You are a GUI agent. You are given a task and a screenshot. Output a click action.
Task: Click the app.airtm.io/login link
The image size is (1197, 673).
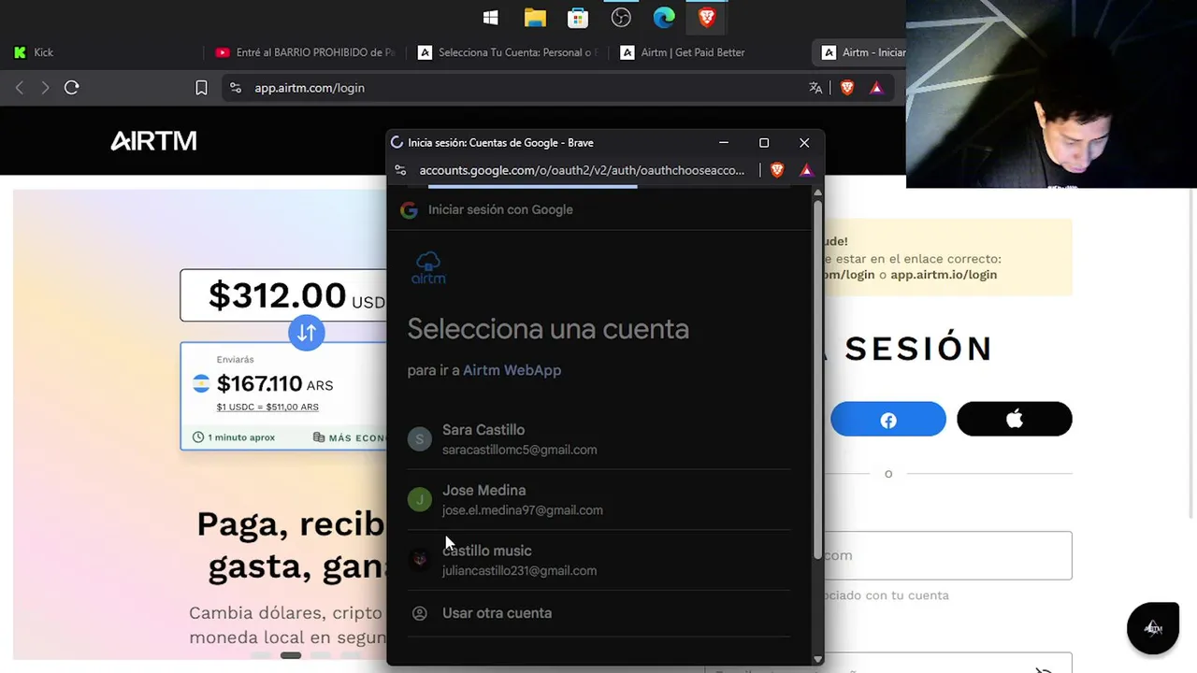click(944, 275)
